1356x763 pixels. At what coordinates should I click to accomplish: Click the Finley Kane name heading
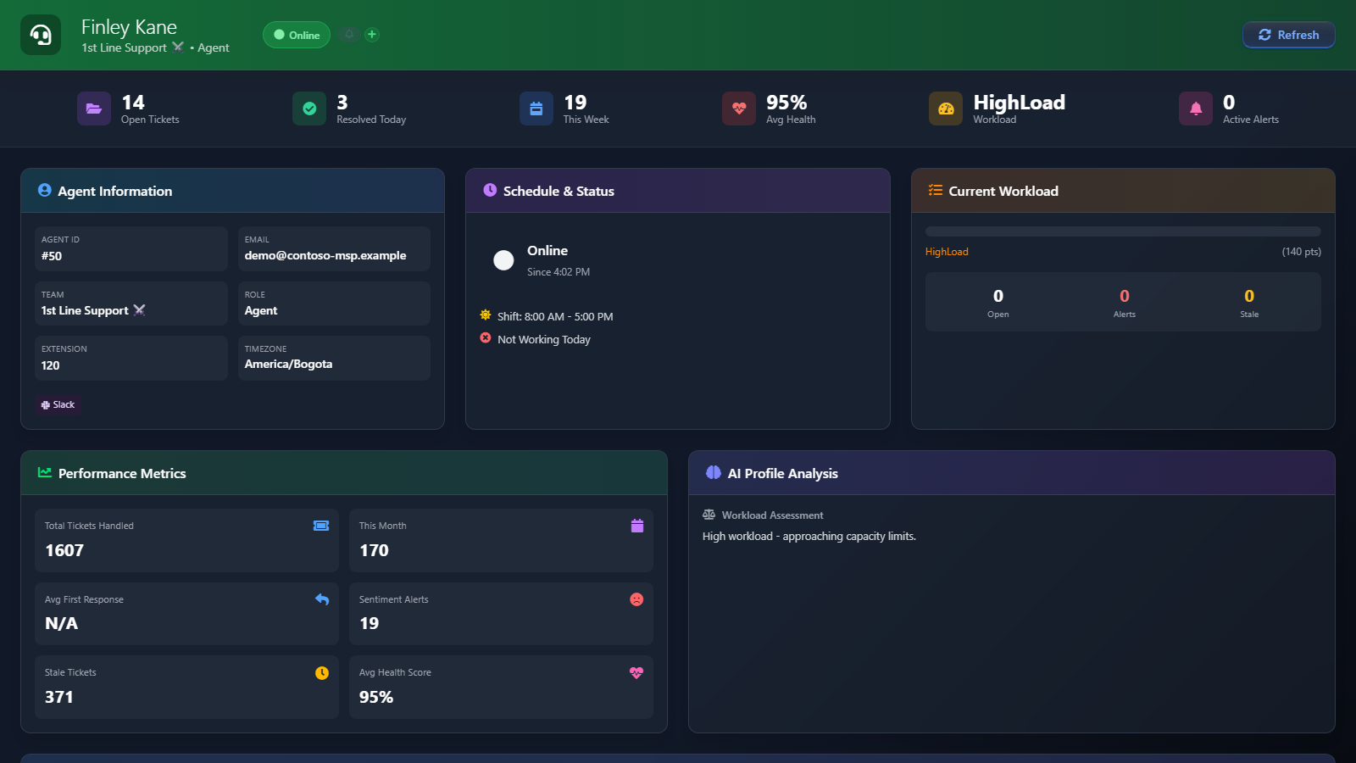[129, 27]
